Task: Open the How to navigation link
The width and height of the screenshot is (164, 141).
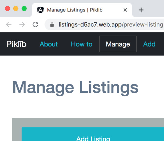Action: [82, 44]
